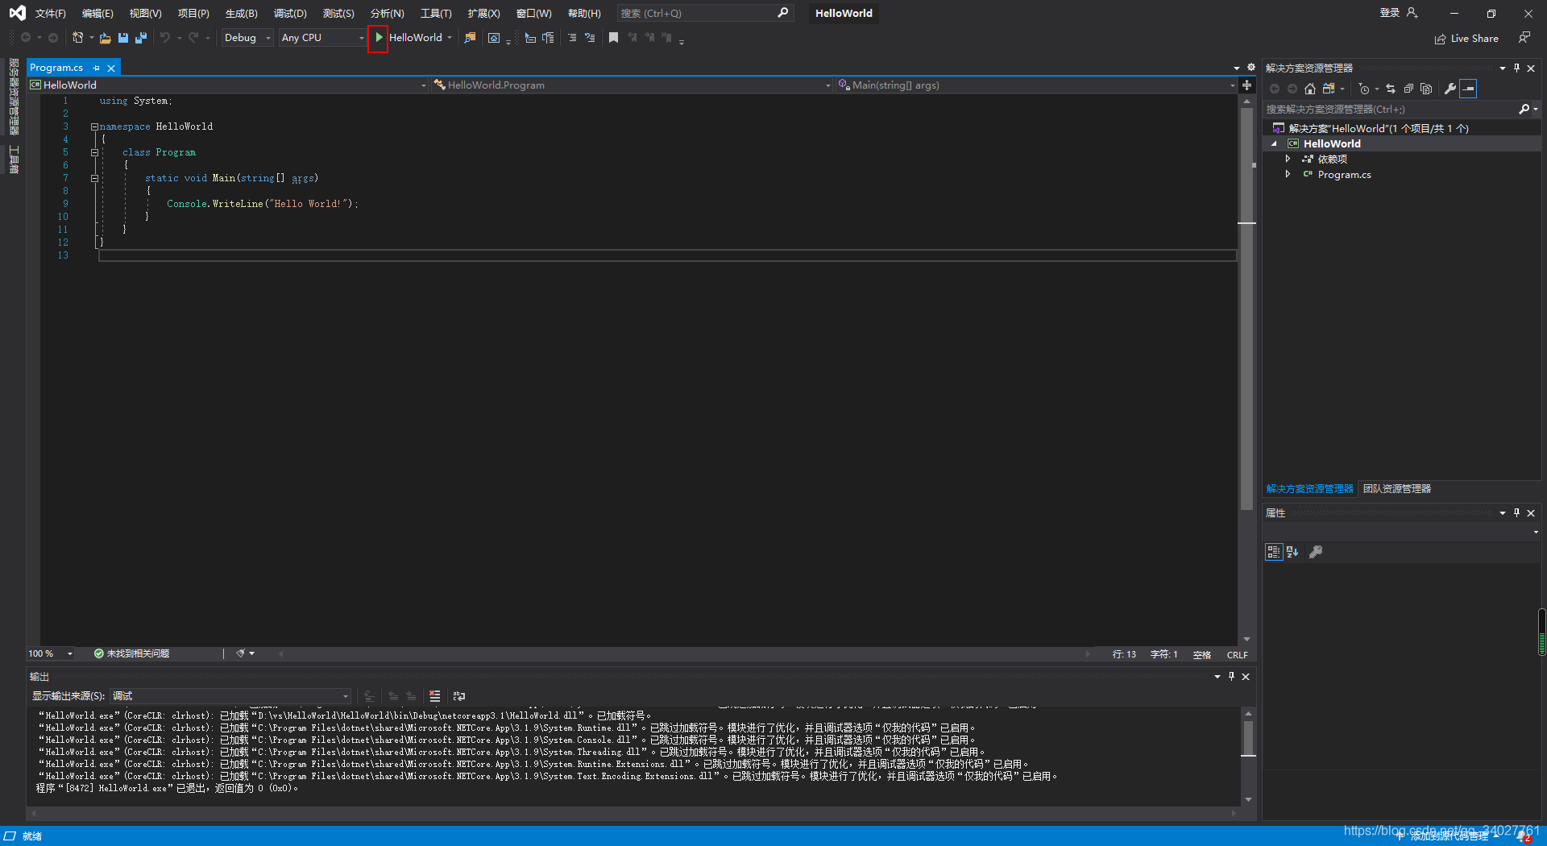Clear all output with the red X list icon
This screenshot has height=846, width=1547.
point(435,696)
